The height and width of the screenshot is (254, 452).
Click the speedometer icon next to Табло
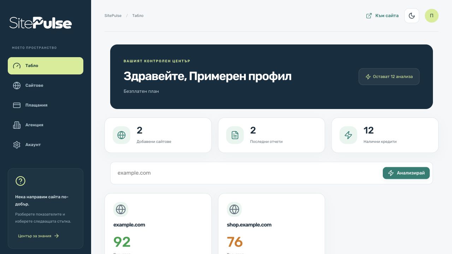[x=17, y=66]
